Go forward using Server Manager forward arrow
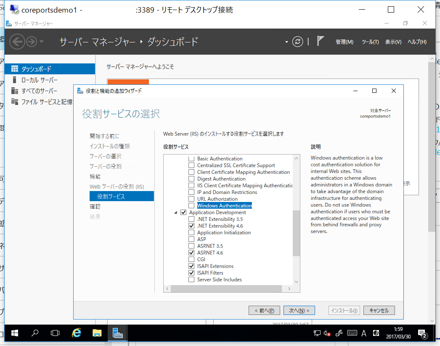Viewport: 440px width, 346px height. (32, 42)
